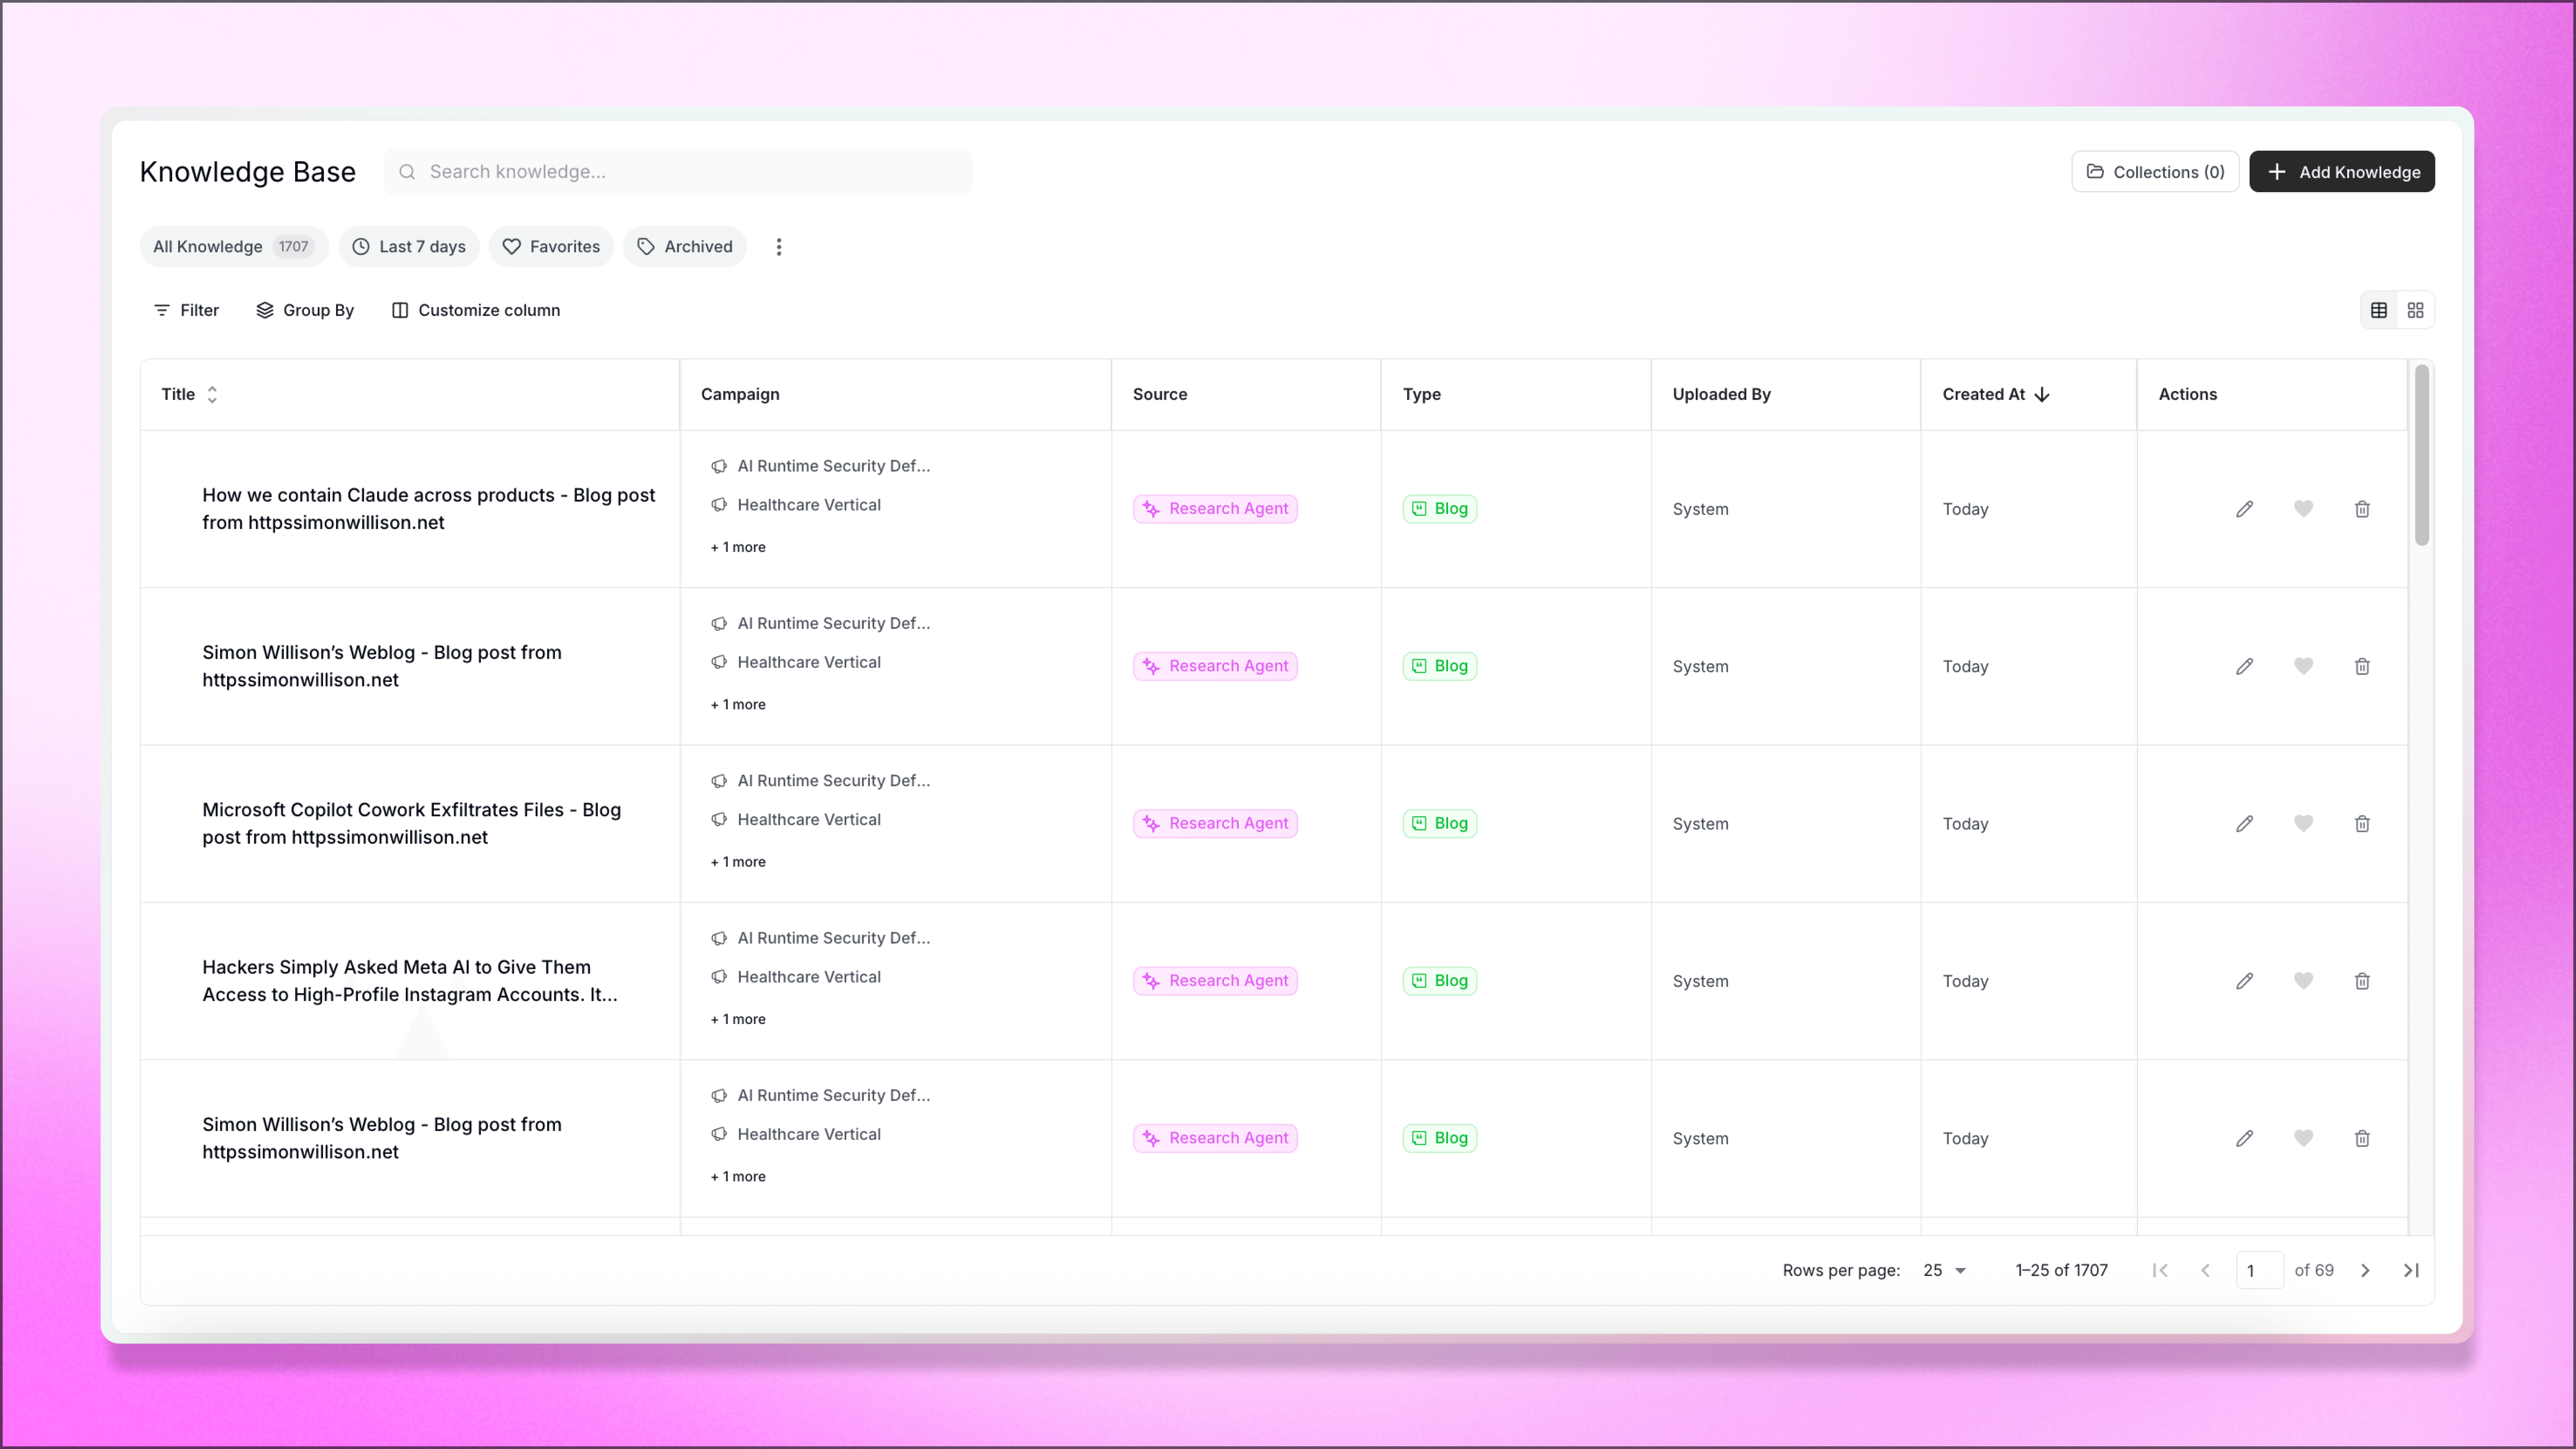Expand '+ 1 more' campaigns for Microsoft Copilot Cowork row

point(738,862)
